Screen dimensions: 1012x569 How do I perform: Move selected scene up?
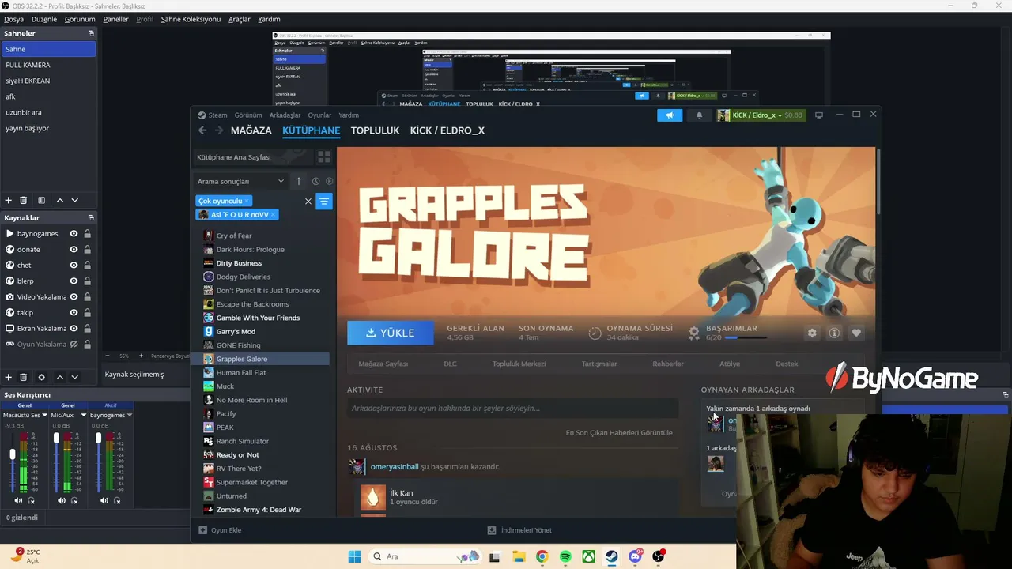pos(59,201)
